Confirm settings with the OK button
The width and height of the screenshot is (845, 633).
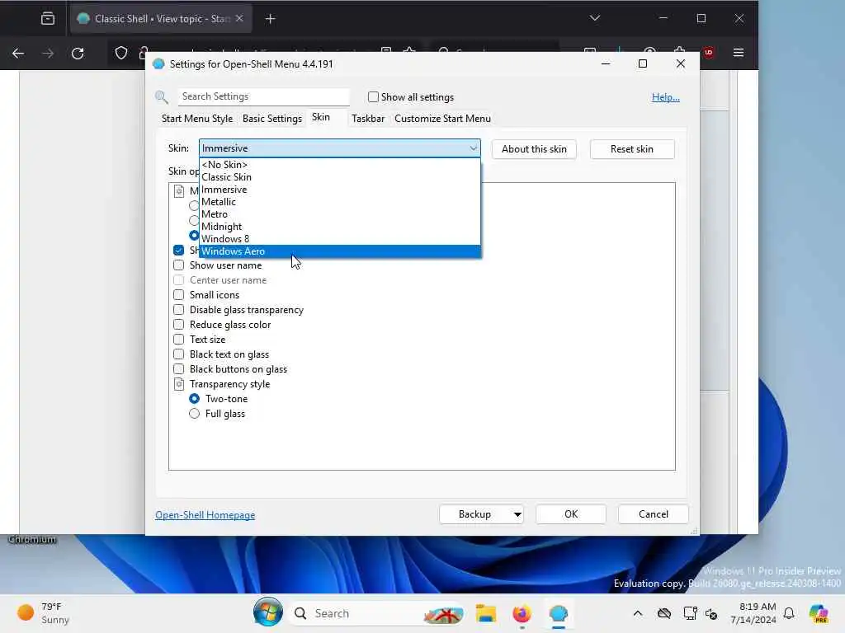coord(571,514)
